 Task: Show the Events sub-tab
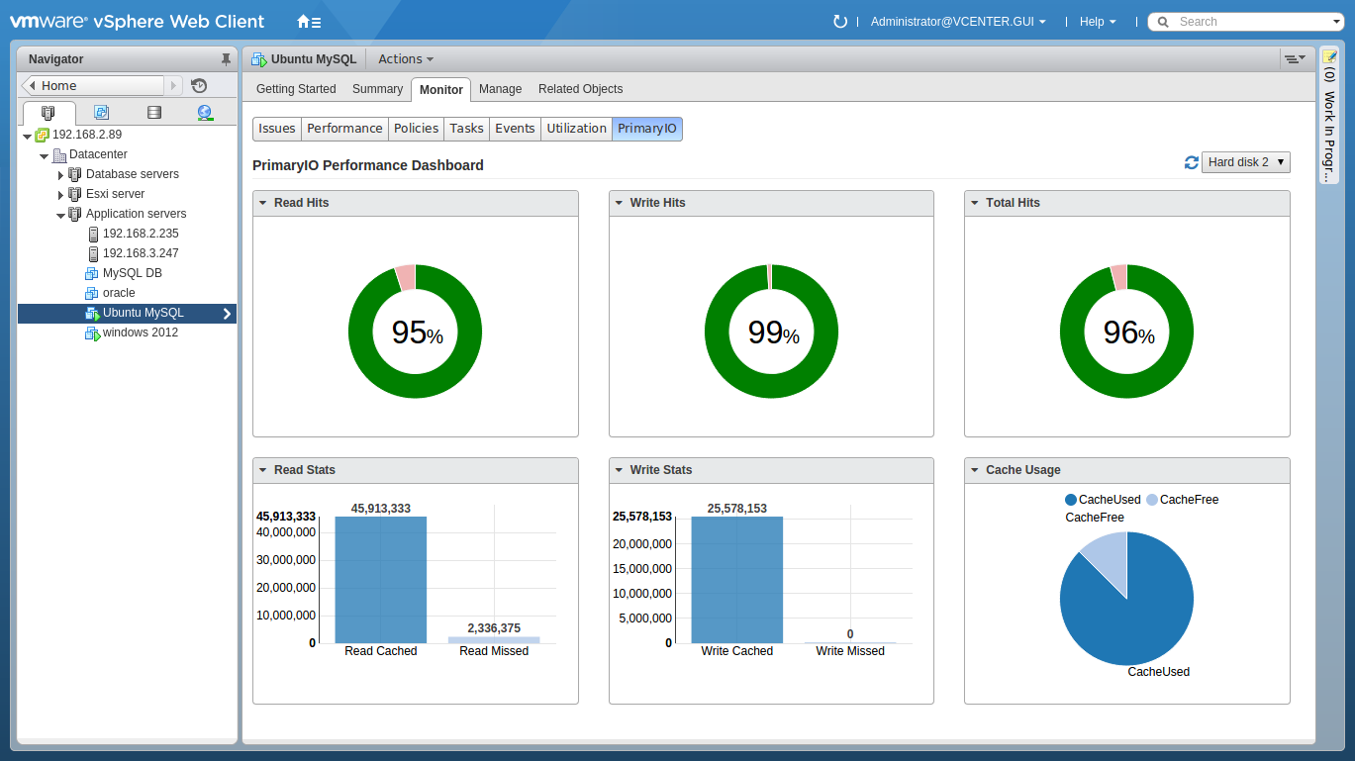coord(515,129)
